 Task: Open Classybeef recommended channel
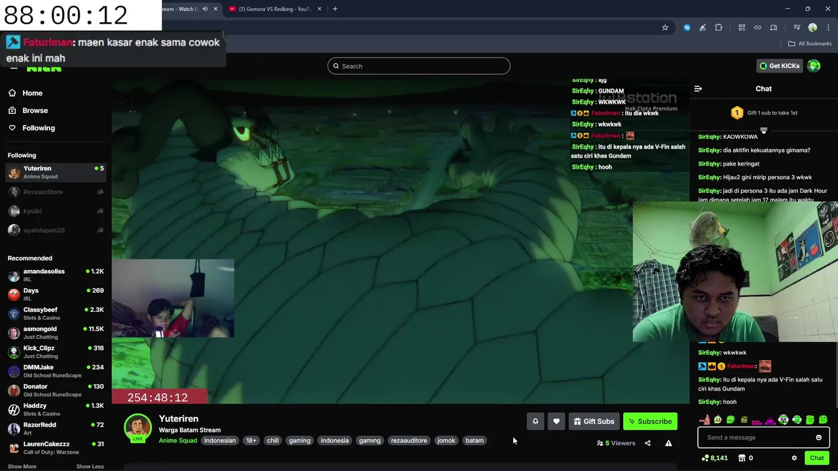pos(56,313)
